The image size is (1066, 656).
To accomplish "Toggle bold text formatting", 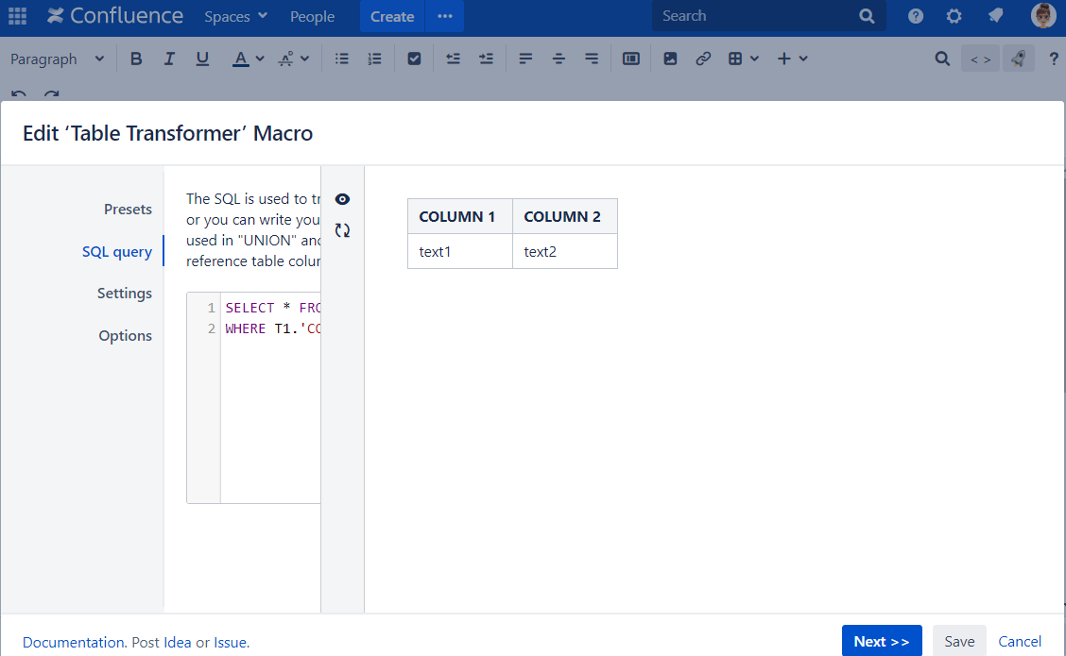I will [x=136, y=58].
